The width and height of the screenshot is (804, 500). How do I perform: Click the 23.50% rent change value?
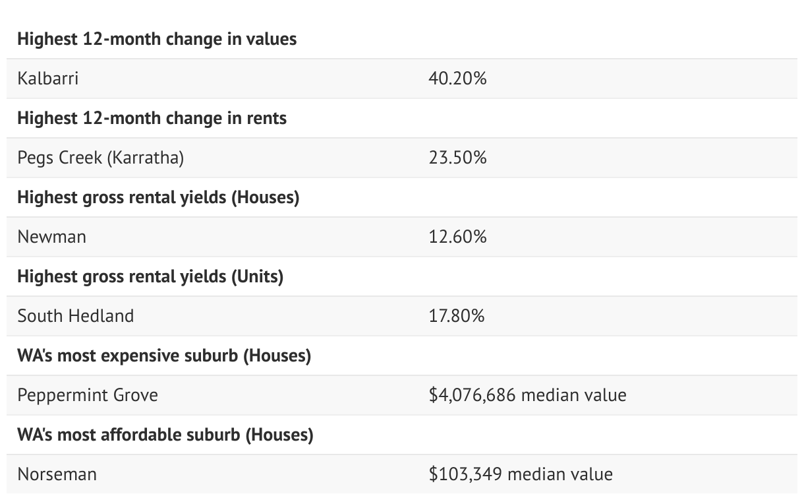tap(457, 158)
